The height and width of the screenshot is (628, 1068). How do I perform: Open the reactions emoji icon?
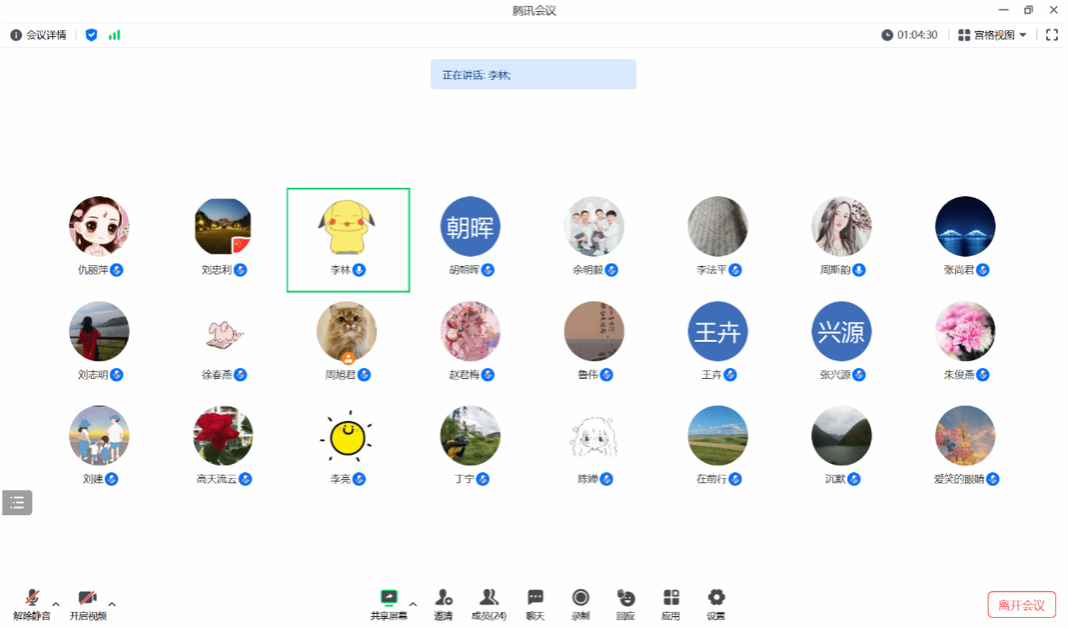pos(626,598)
